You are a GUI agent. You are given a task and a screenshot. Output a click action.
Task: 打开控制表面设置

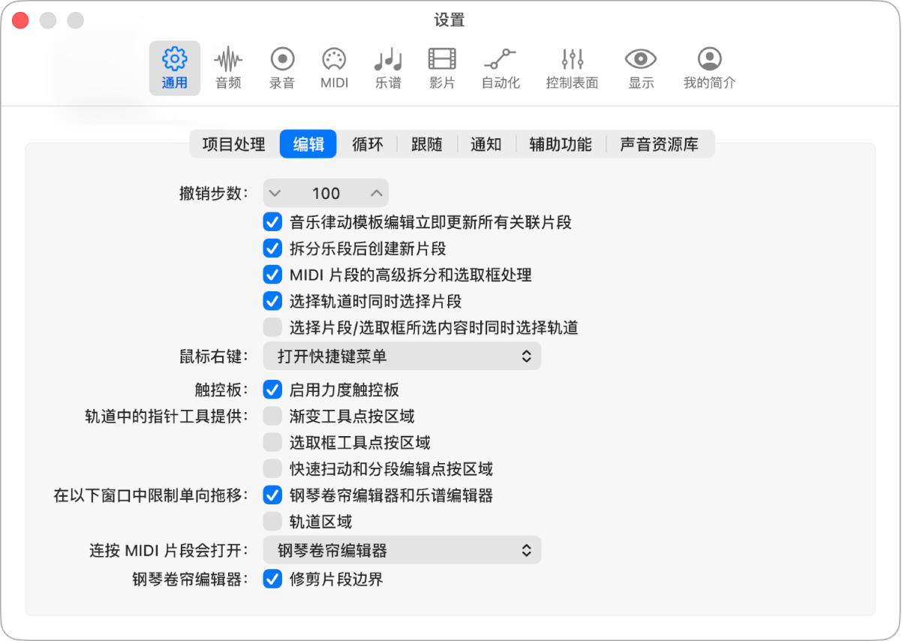click(x=572, y=68)
